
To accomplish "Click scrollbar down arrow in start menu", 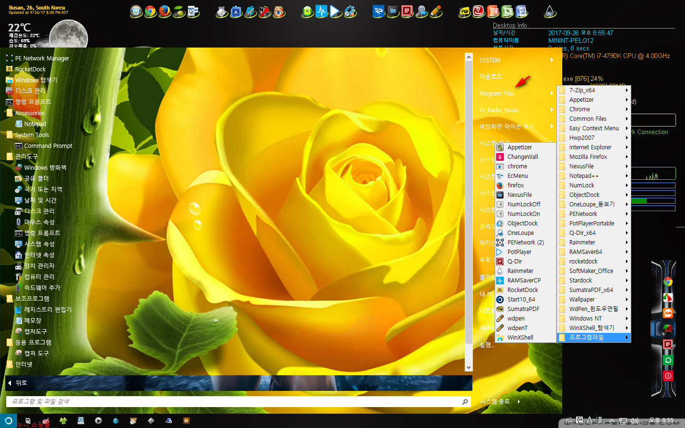I will click(469, 367).
